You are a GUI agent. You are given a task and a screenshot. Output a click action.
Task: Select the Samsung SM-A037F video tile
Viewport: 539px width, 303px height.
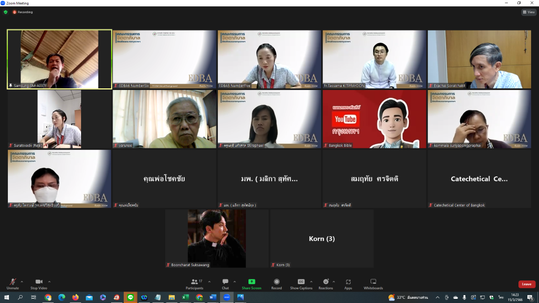(59, 59)
